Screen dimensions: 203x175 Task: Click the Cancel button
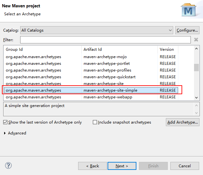tap(185, 166)
